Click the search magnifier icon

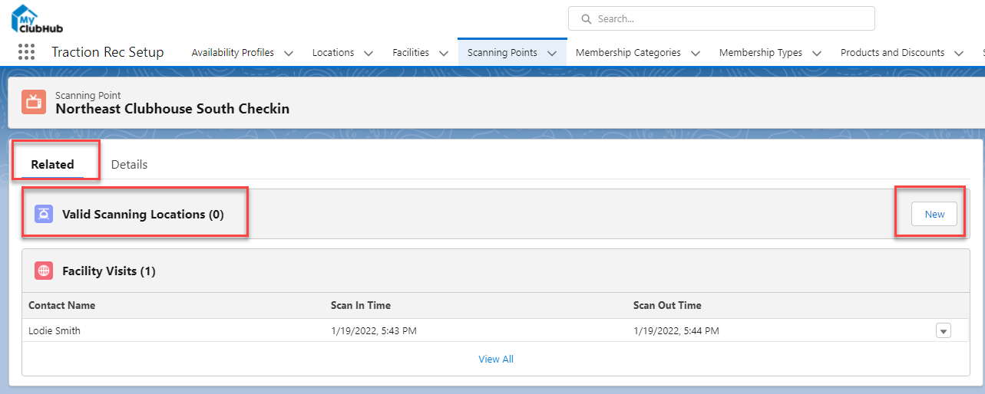pyautogui.click(x=587, y=18)
